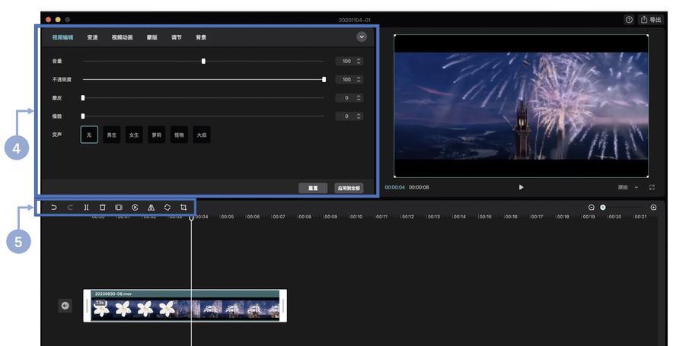Viewport: 689px width, 346px height.
Task: Rotate the clip using rotate icon
Action: [167, 208]
